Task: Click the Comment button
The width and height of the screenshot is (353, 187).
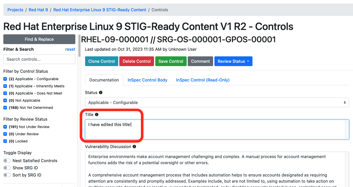Action: [x=201, y=61]
